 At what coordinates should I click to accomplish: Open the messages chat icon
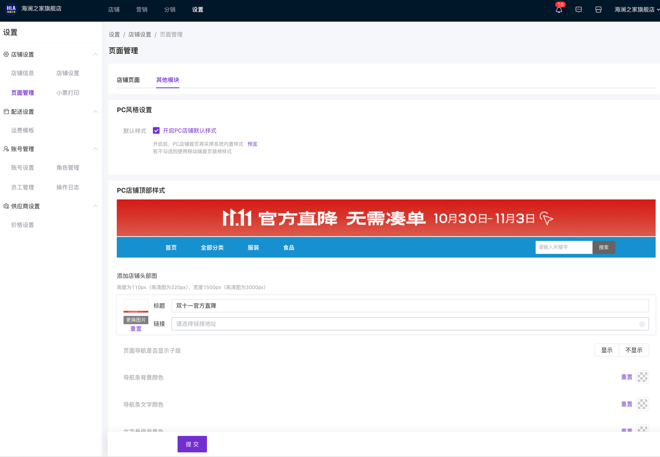click(578, 9)
